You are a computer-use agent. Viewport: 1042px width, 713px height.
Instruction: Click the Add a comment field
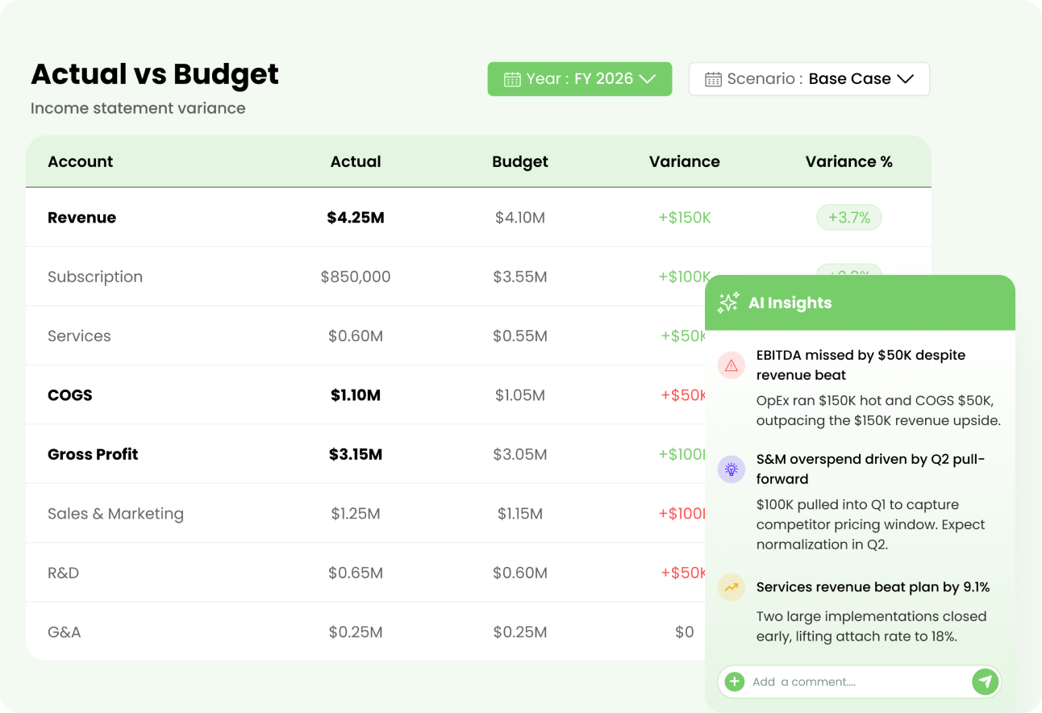(x=859, y=682)
